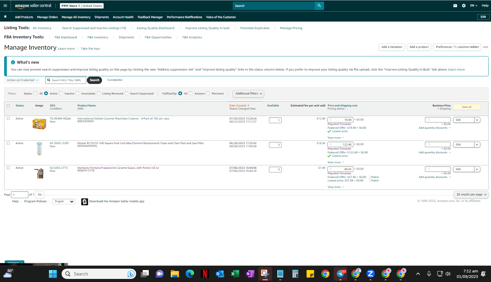Open Outlook from the taskbar
Image resolution: width=491 pixels, height=282 pixels.
coord(220,274)
